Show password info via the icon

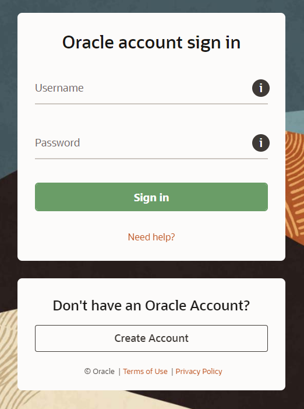pos(261,143)
